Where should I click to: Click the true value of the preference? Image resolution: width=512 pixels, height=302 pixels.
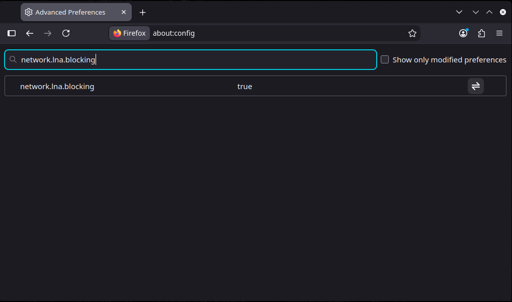[244, 86]
